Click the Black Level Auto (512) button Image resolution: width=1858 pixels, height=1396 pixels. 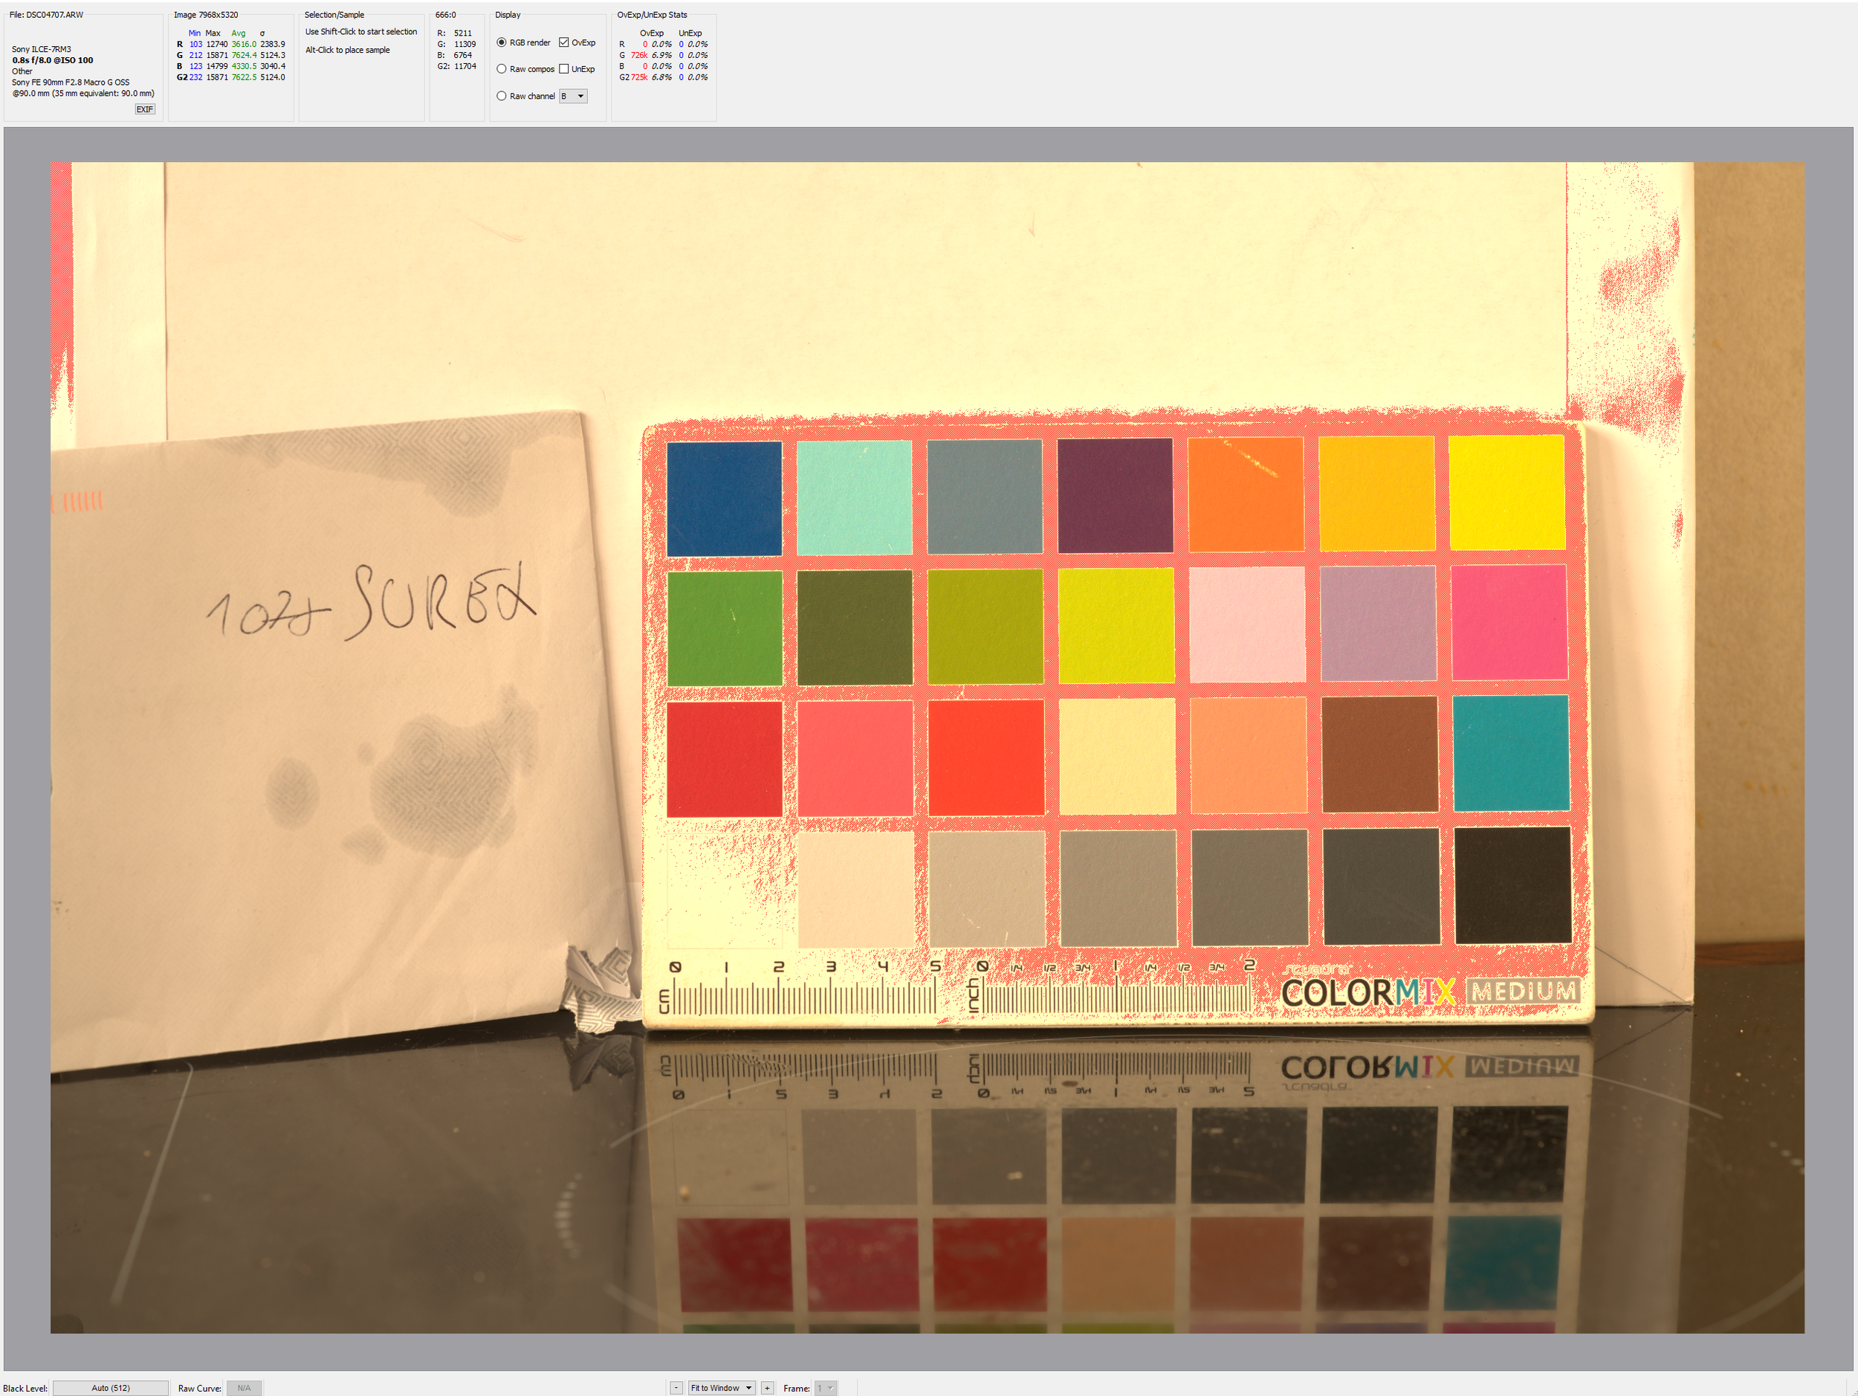[110, 1388]
